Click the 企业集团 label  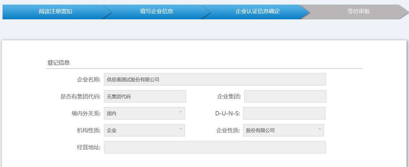coord(229,96)
